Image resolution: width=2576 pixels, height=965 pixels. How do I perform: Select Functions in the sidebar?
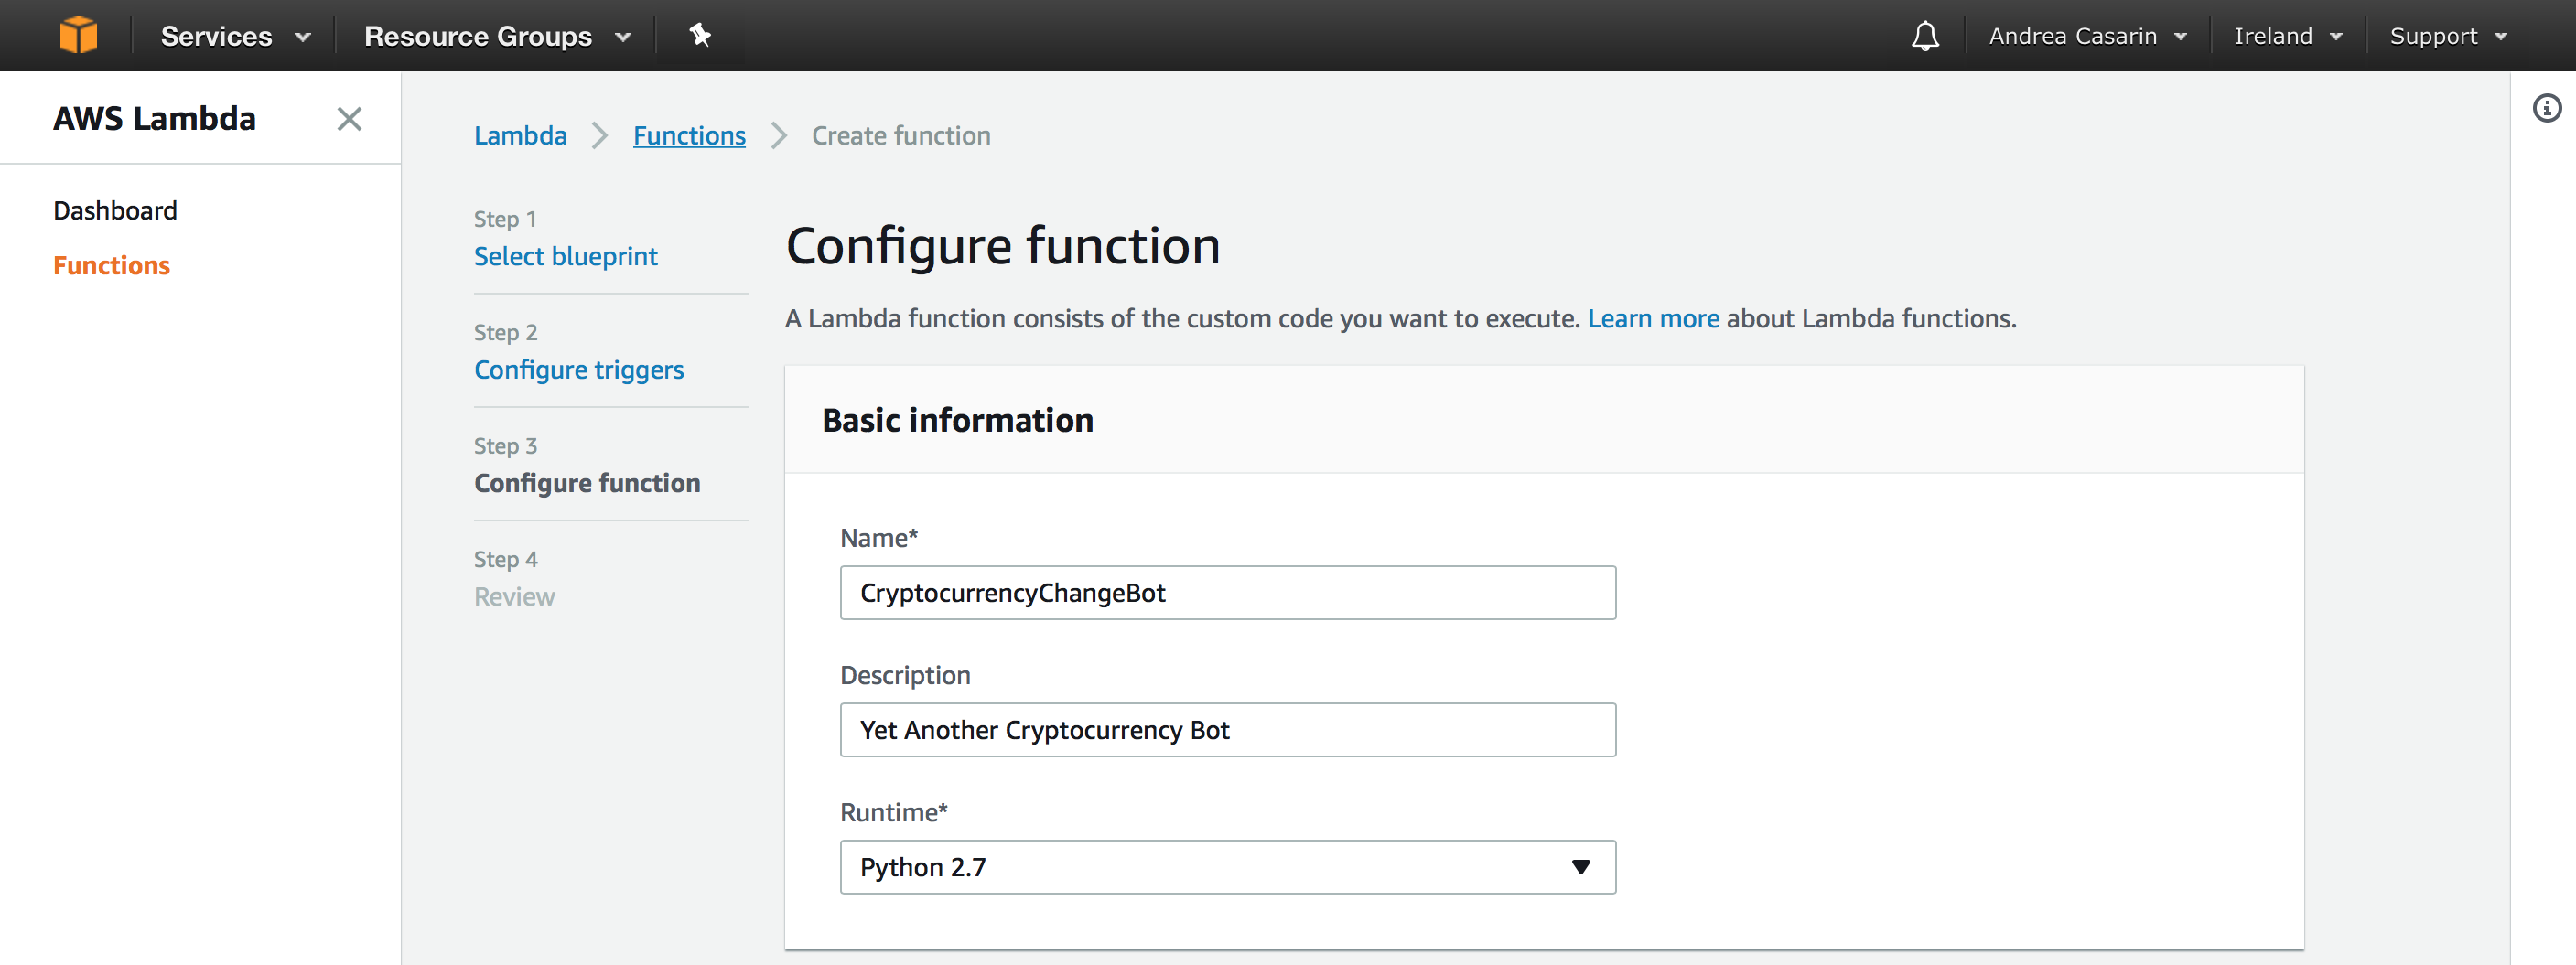[x=111, y=266]
